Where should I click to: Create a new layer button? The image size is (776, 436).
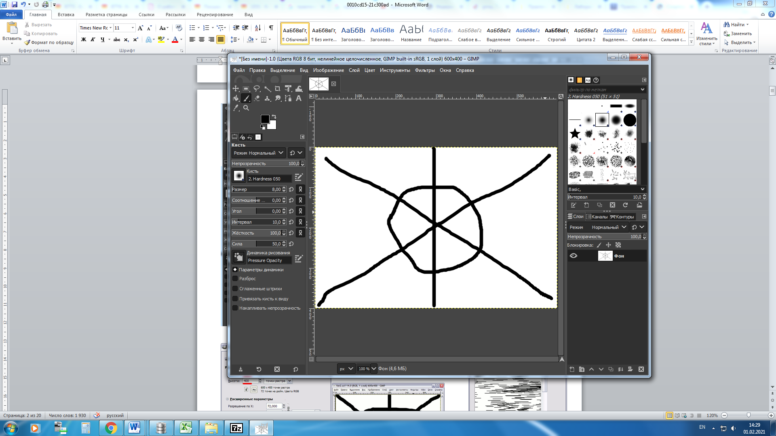coord(571,369)
